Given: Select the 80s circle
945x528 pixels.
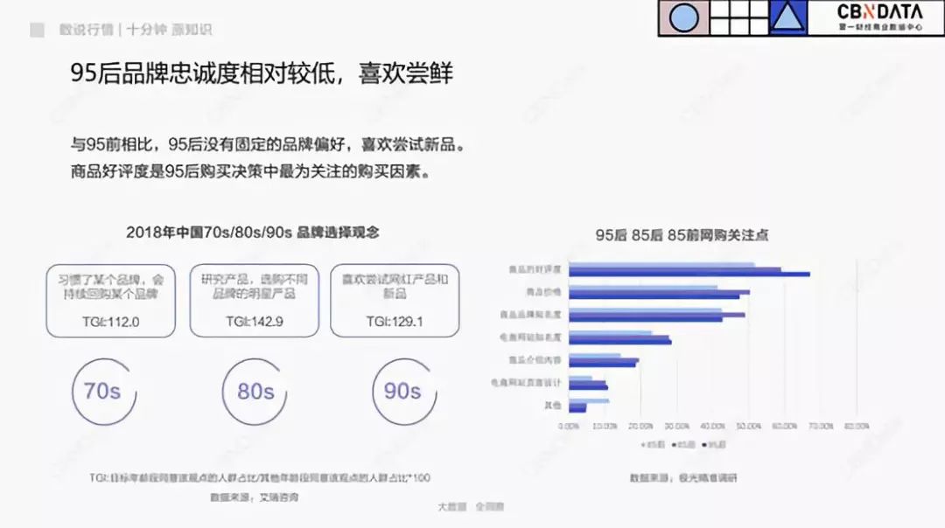Looking at the screenshot, I should (255, 391).
